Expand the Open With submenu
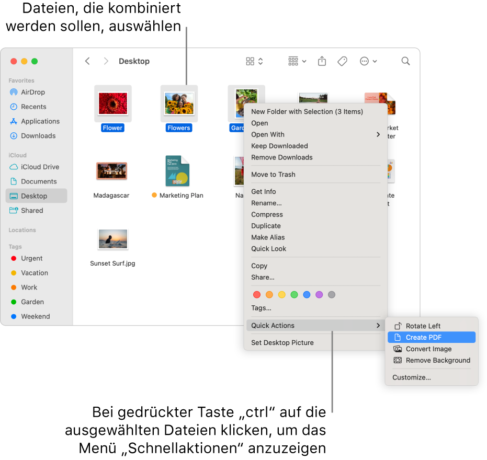The image size is (487, 460). [315, 135]
